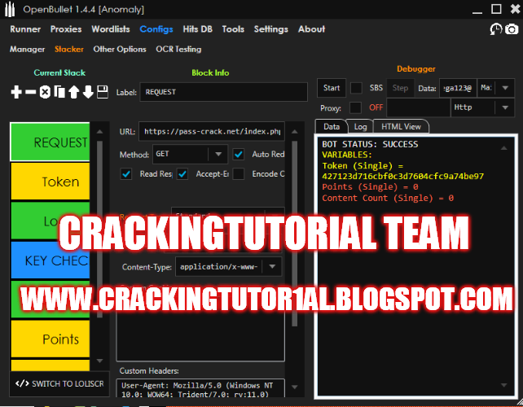Toggle the SBS step-by-step checkbox
This screenshot has width=523, height=407.
tap(356, 88)
